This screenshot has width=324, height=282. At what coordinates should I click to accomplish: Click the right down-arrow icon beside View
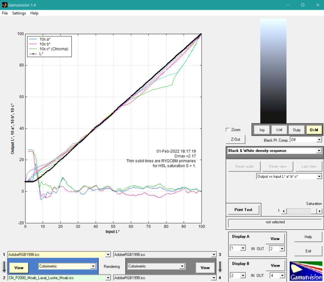[x=220, y=267]
